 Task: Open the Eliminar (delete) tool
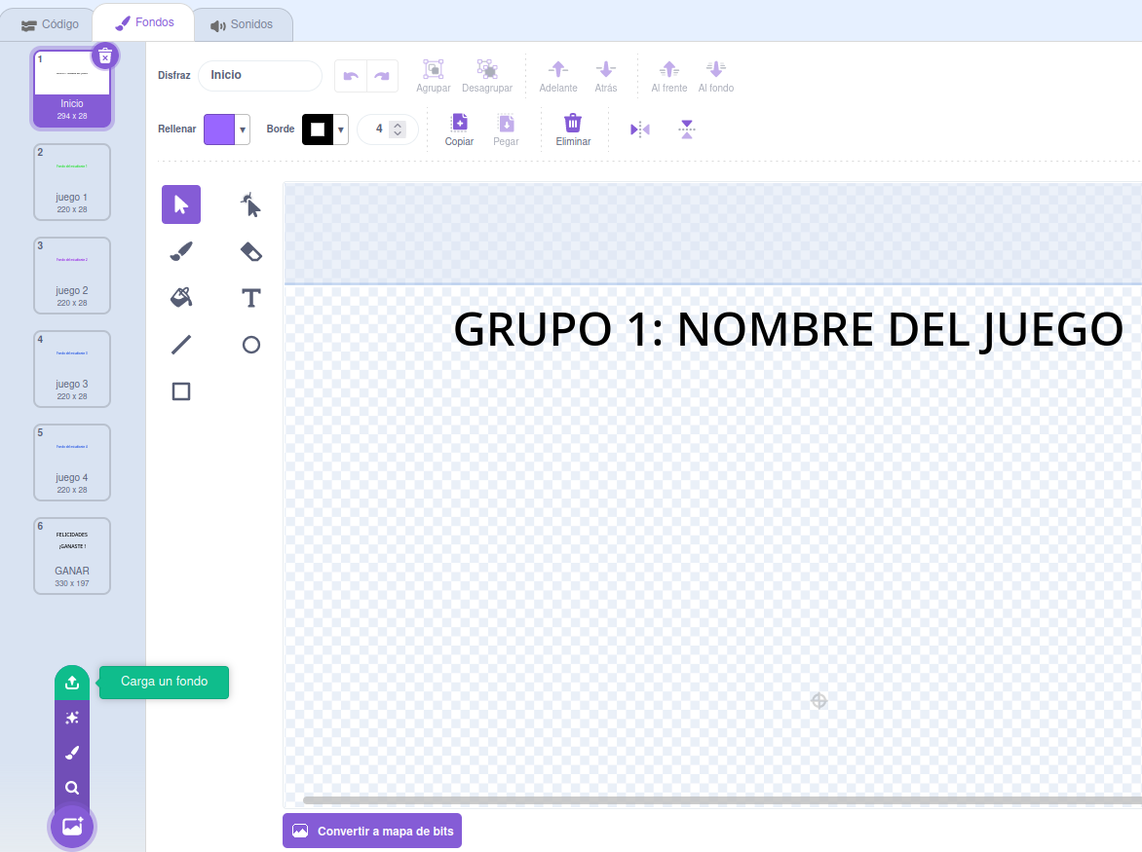click(x=573, y=129)
